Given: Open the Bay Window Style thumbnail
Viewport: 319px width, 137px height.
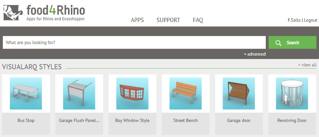Looking at the screenshot, I should pos(132,94).
